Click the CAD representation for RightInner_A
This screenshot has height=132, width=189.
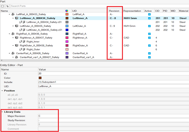126,38
